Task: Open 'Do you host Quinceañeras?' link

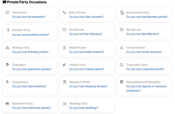Action: (x=29, y=86)
